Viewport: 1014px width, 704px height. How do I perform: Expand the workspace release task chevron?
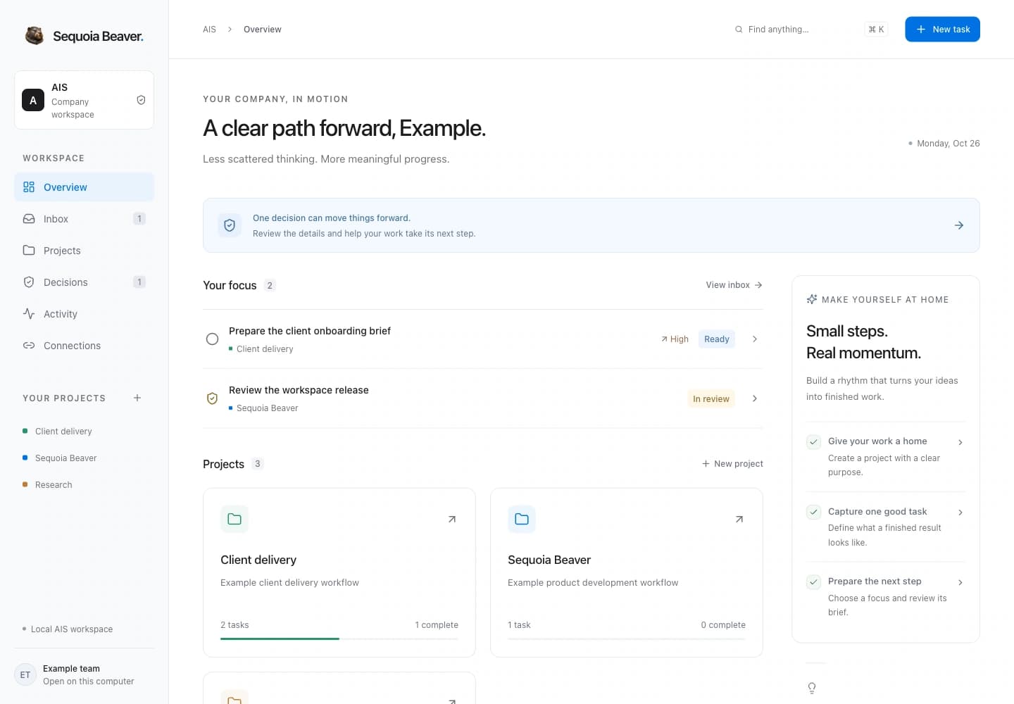(755, 398)
